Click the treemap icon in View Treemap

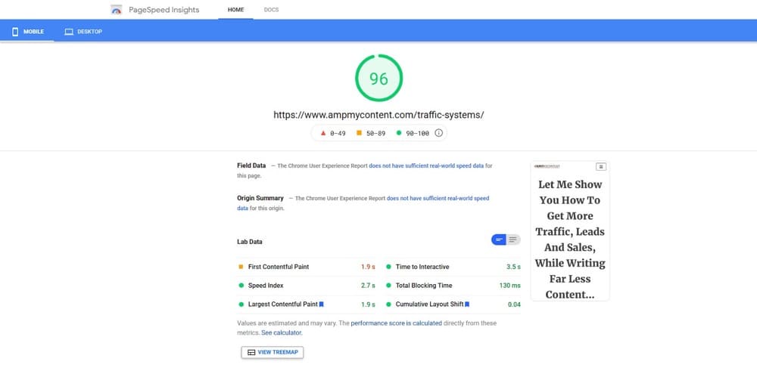[251, 352]
